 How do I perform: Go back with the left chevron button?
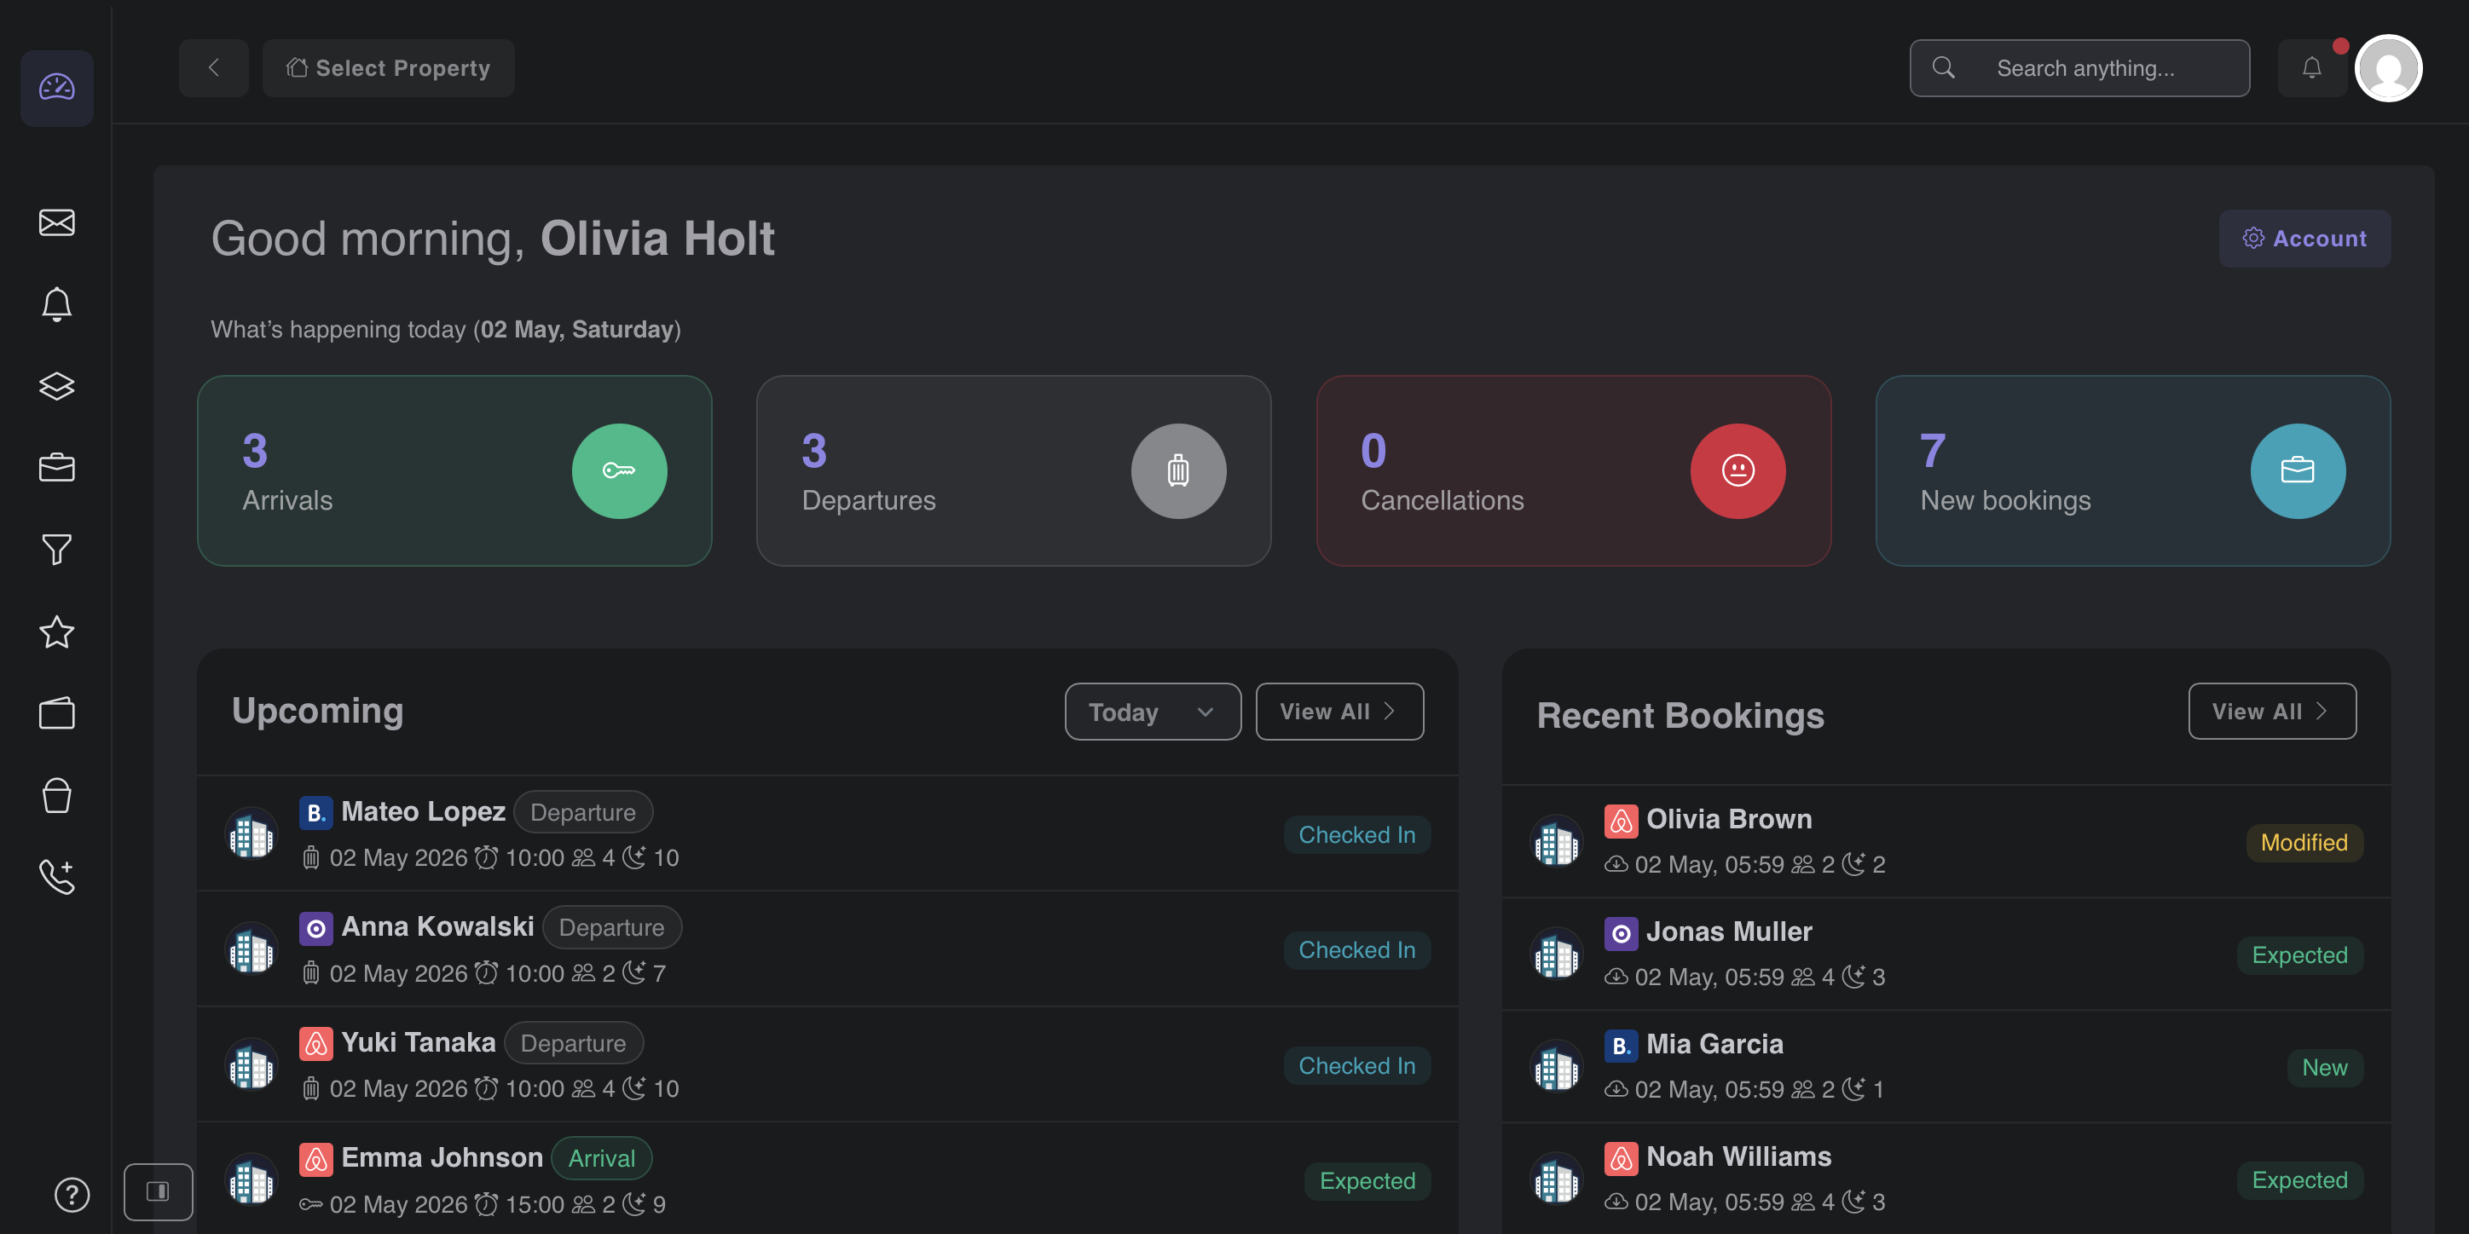[x=214, y=68]
